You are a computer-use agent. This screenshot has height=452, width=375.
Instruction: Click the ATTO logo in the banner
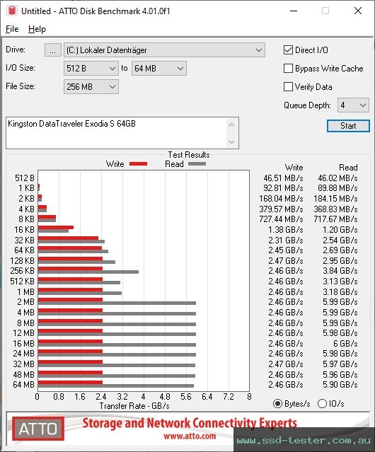pos(38,429)
